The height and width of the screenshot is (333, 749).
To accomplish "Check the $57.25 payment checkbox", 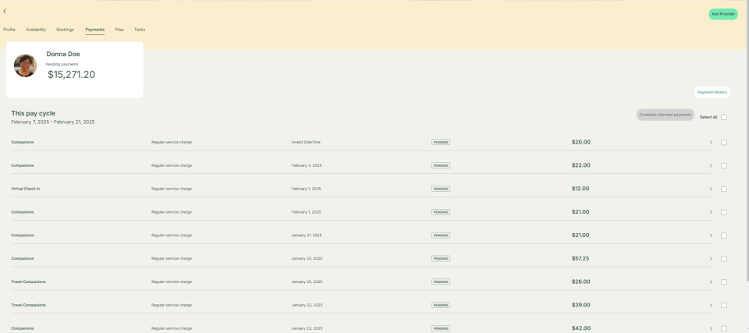I will point(724,259).
